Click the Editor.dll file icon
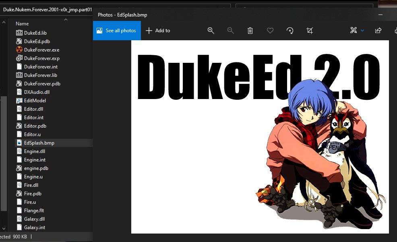The height and width of the screenshot is (242, 397). (x=19, y=109)
